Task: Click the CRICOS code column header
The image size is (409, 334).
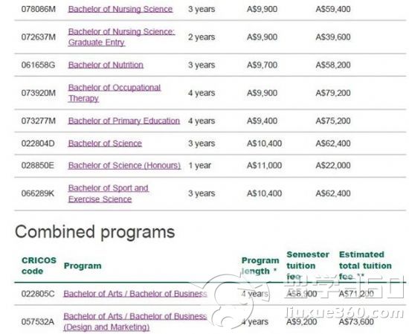Action: 39,266
